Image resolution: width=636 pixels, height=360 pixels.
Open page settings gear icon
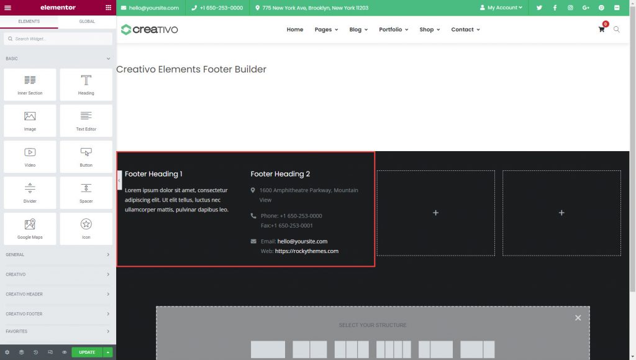7,353
